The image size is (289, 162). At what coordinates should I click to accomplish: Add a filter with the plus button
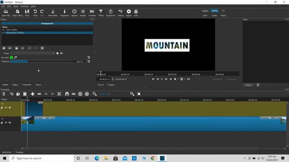pyautogui.click(x=4, y=48)
